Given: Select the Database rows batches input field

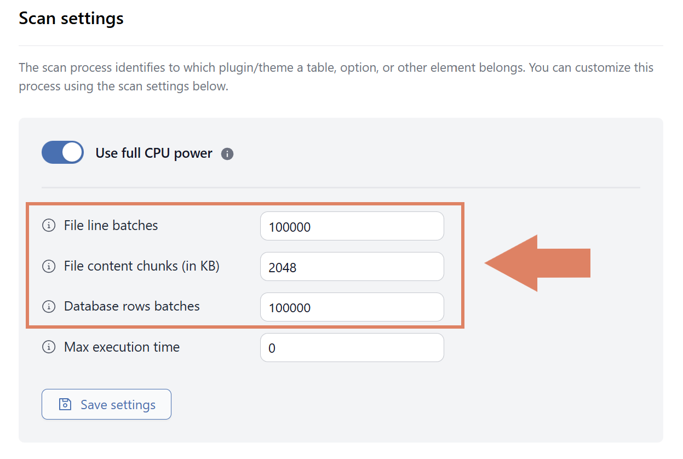Looking at the screenshot, I should click(352, 307).
